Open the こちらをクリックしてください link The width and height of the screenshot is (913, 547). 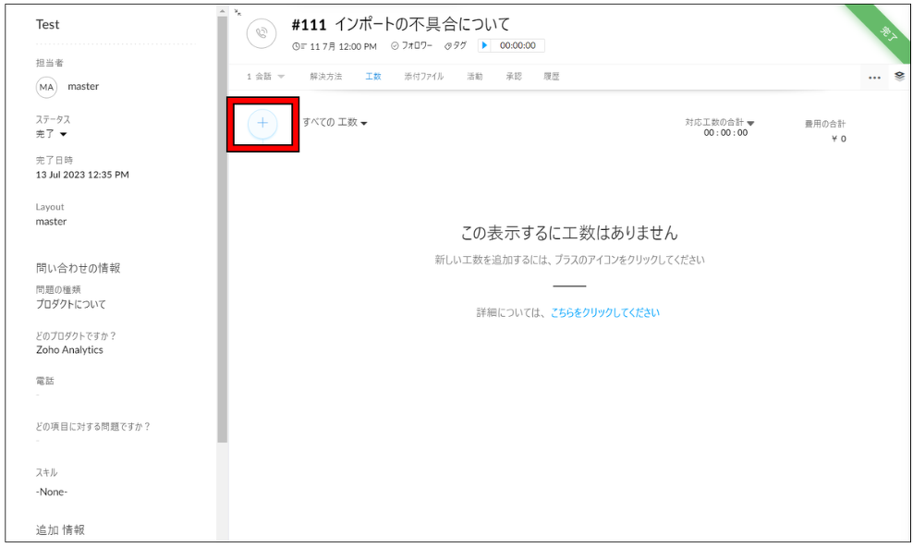click(x=605, y=312)
